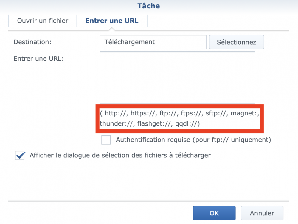Viewport: 298px width, 224px height.
Task: Select the "Entrer une URL" tab
Action: [x=112, y=21]
